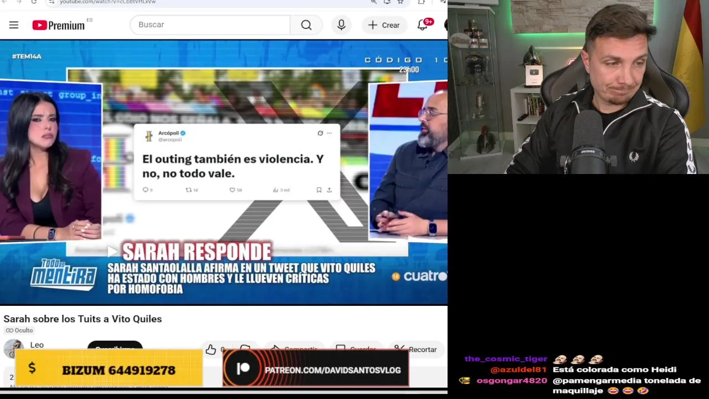Open Leo channel avatar
The image size is (709, 399).
point(13,348)
